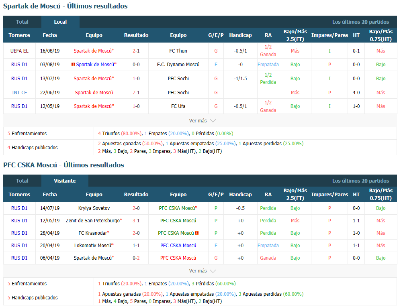Click Empatada in the Lokomotiv Moscú row
This screenshot has height=307, width=399.
pyautogui.click(x=268, y=246)
